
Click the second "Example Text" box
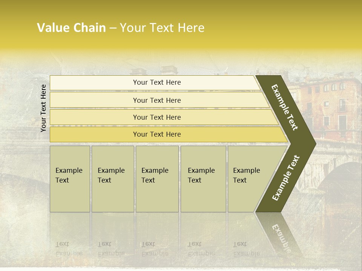point(112,178)
